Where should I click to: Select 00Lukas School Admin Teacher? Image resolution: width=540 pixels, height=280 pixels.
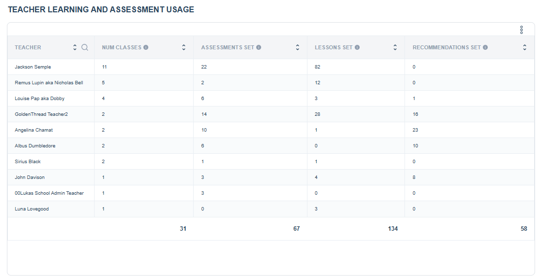[49, 193]
